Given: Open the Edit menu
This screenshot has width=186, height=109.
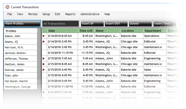Looking at the screenshot, I should 58,14.
